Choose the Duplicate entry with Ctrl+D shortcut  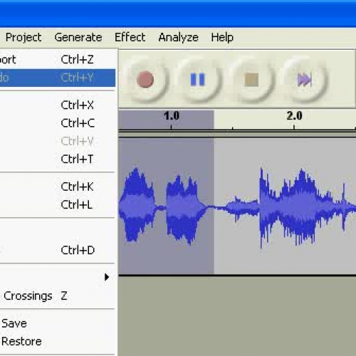(x=58, y=250)
